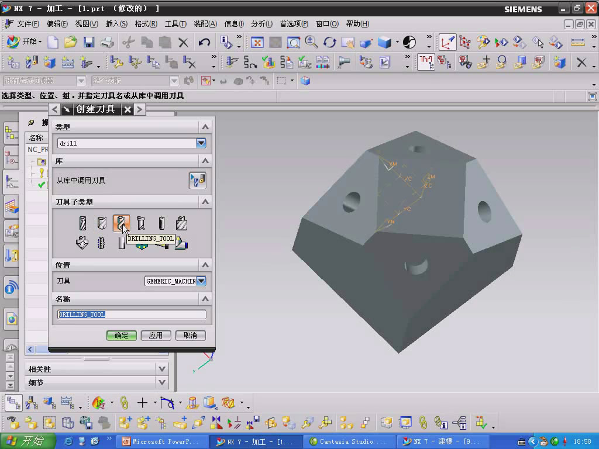The height and width of the screenshot is (449, 599).
Task: Collapse the 位置 section
Action: tap(205, 265)
